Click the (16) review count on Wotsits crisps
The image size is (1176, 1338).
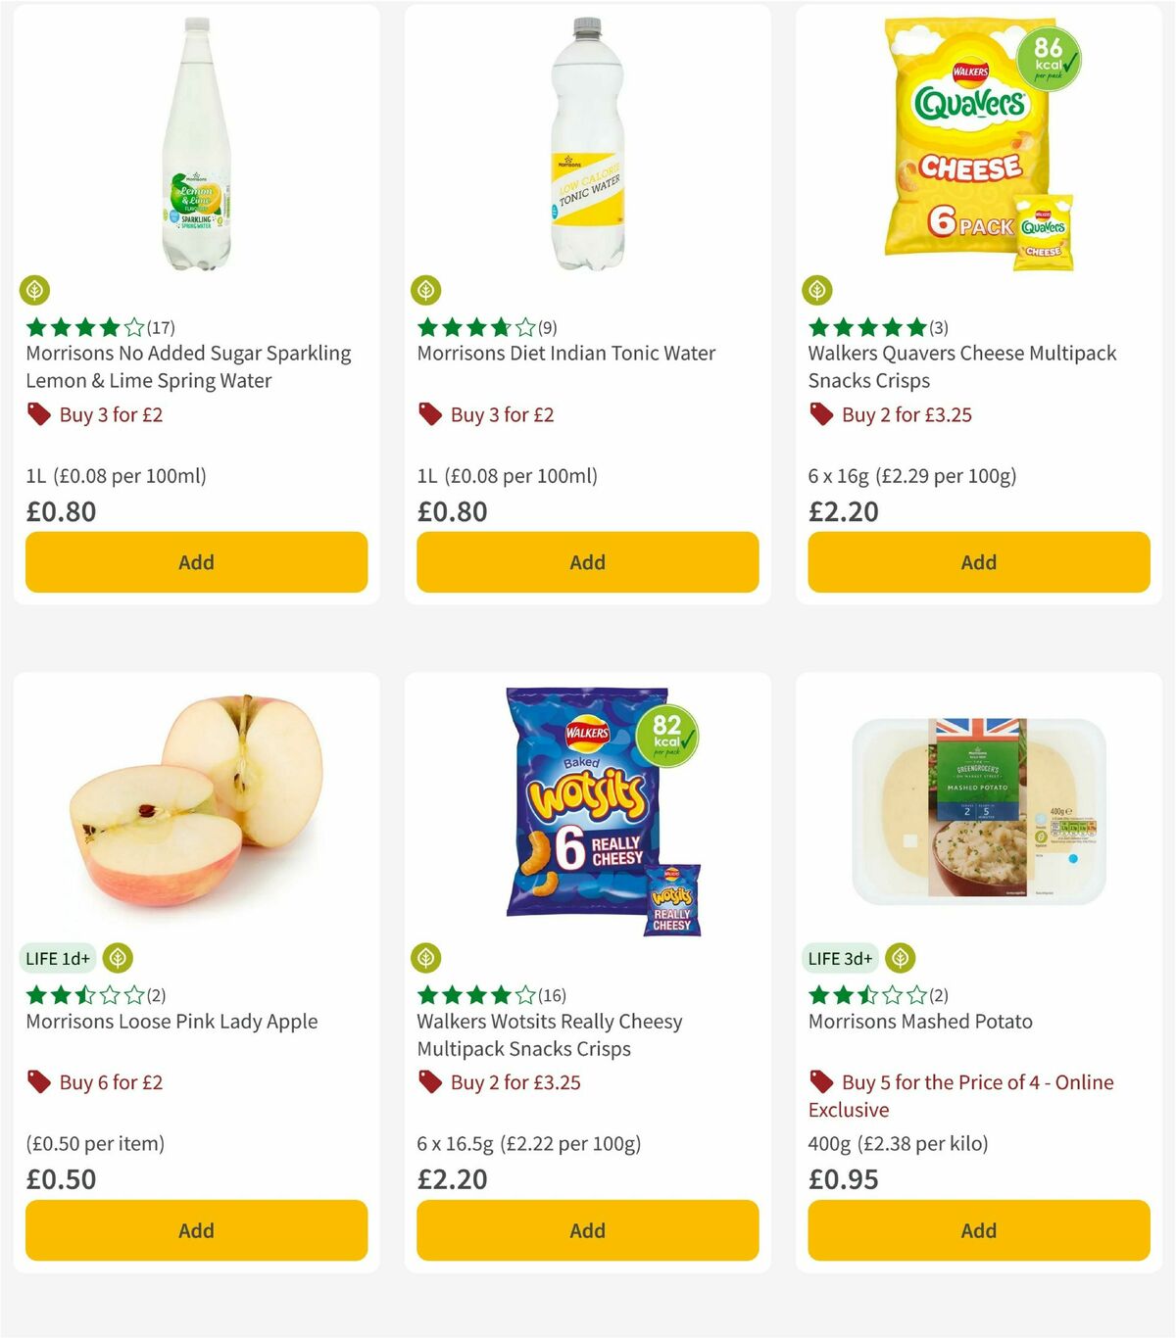pyautogui.click(x=549, y=993)
